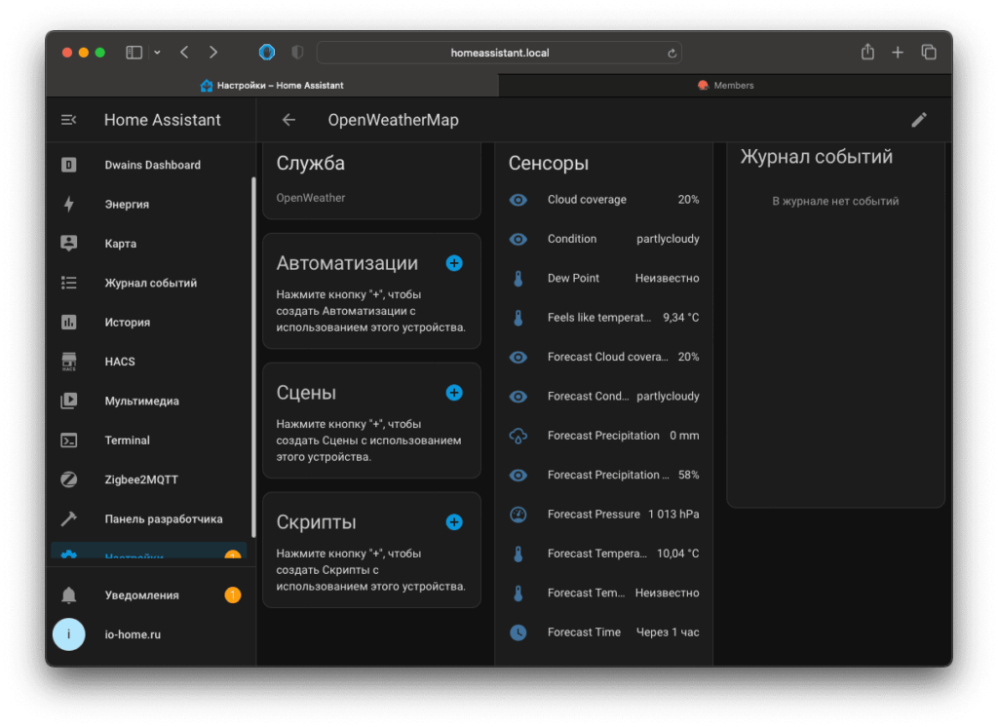
Task: Click the Forecast Precipitation 58% eye icon
Action: coord(518,476)
